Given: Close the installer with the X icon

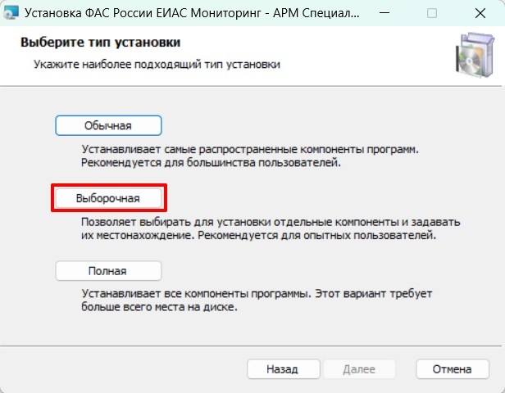Looking at the screenshot, I should pos(480,13).
